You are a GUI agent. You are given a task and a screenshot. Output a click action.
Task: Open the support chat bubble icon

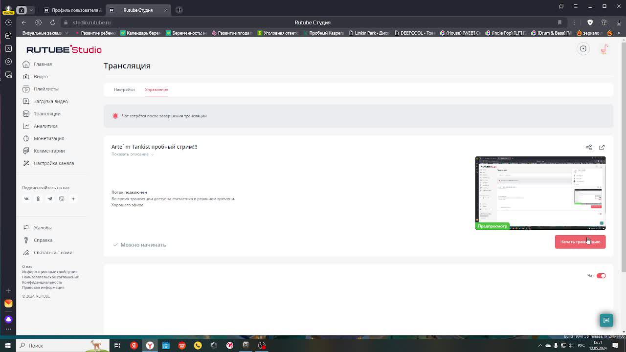tap(606, 320)
